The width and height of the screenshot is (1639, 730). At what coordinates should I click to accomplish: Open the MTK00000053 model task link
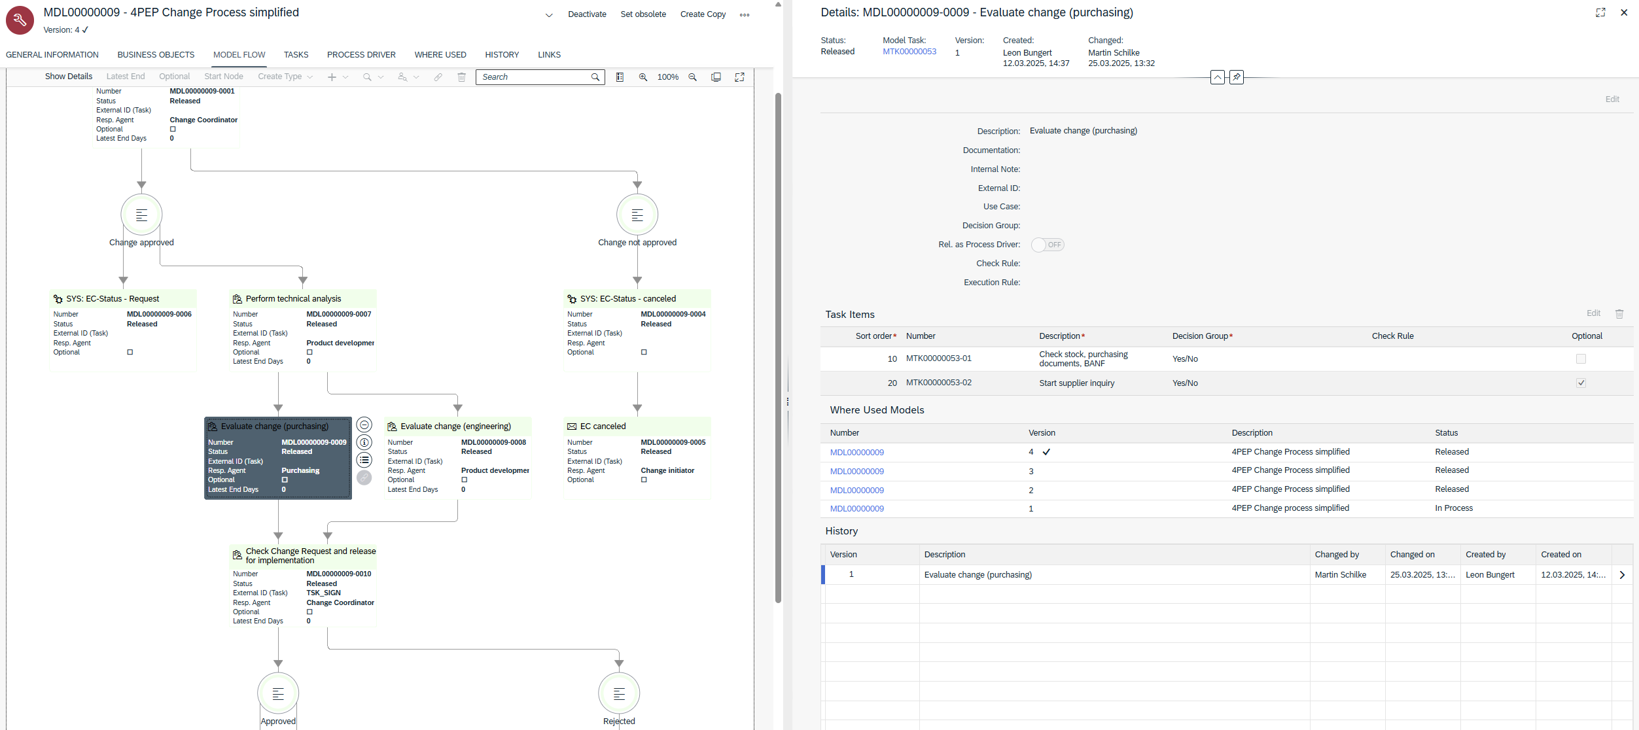909,51
